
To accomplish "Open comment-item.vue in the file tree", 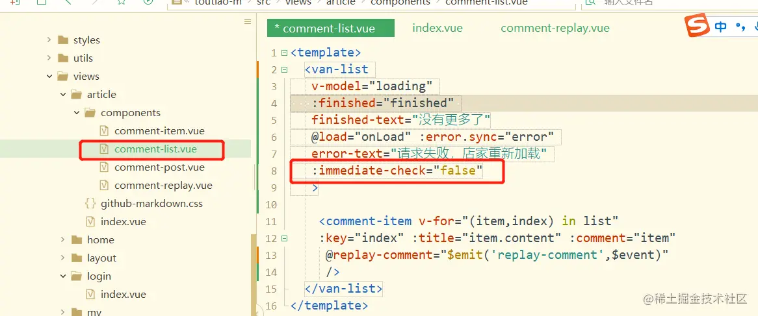I will [159, 130].
